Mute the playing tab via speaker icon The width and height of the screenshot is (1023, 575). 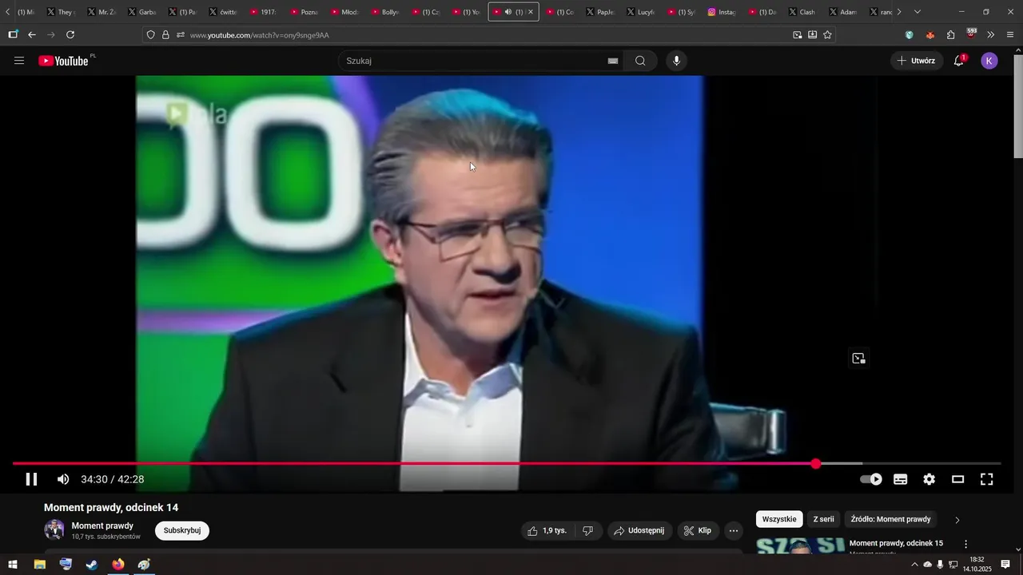[x=508, y=12]
